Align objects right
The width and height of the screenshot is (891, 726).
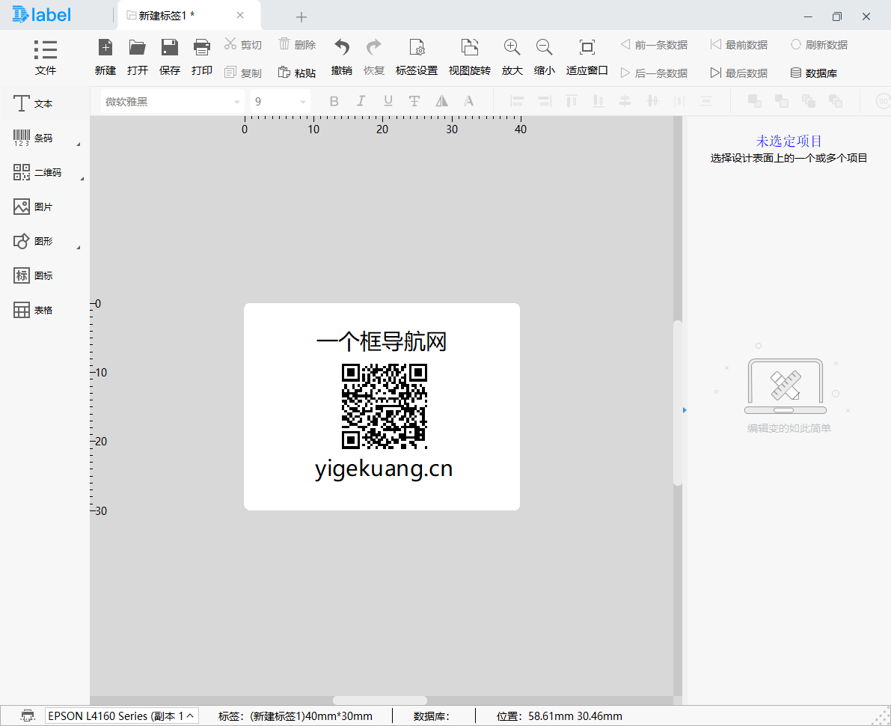[545, 101]
